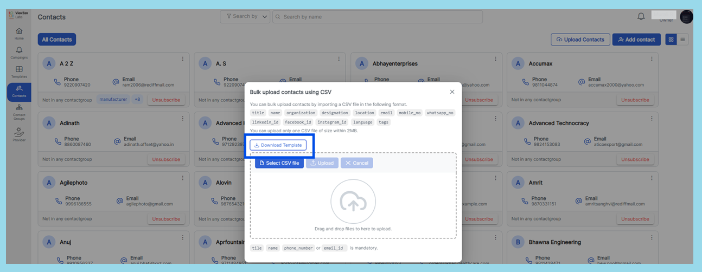
Task: Switch to grid view layout
Action: pos(671,40)
